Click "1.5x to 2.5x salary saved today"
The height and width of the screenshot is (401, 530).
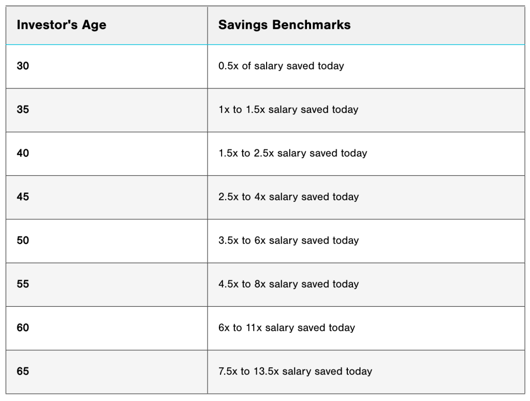292,153
